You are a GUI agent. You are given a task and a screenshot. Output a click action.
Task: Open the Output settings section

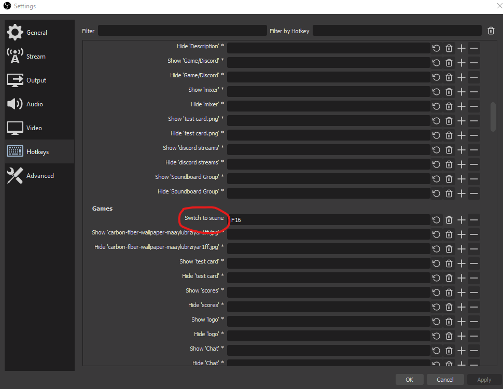coord(39,80)
